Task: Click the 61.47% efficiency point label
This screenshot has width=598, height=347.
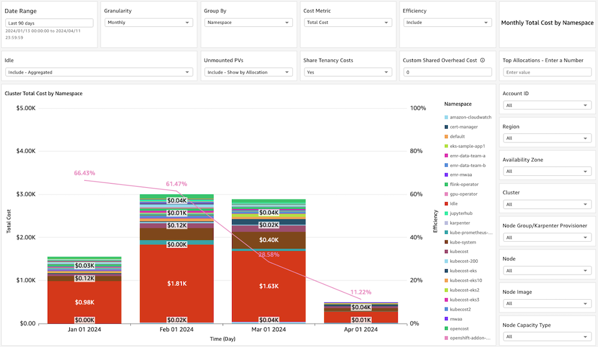Action: click(176, 184)
